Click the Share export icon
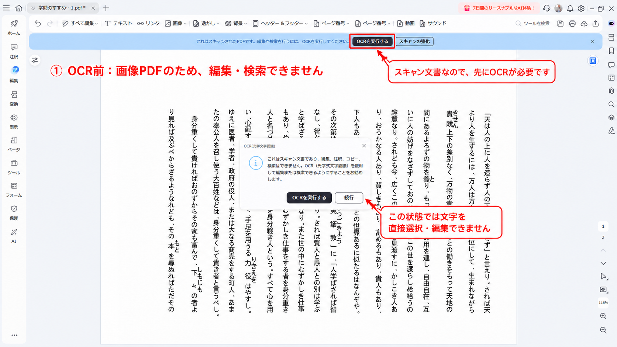Viewport: 617px width, 347px height. (596, 23)
